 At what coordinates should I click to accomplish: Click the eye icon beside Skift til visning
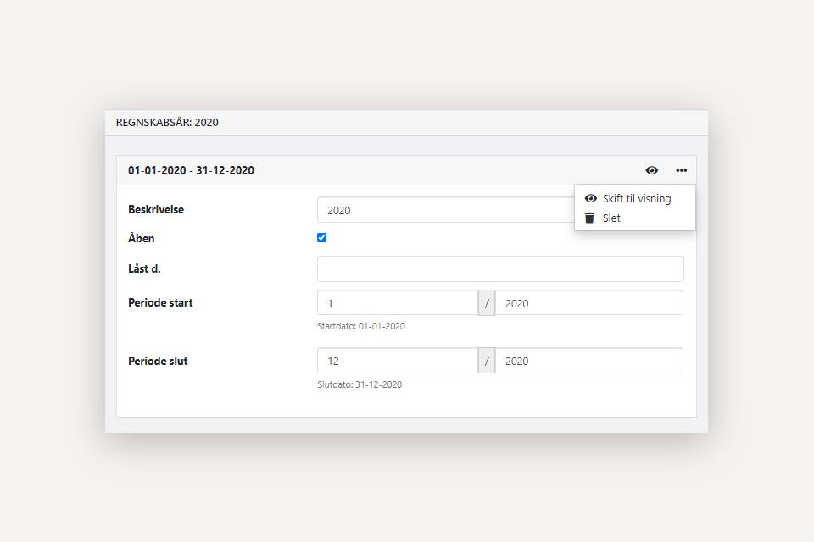pyautogui.click(x=590, y=198)
